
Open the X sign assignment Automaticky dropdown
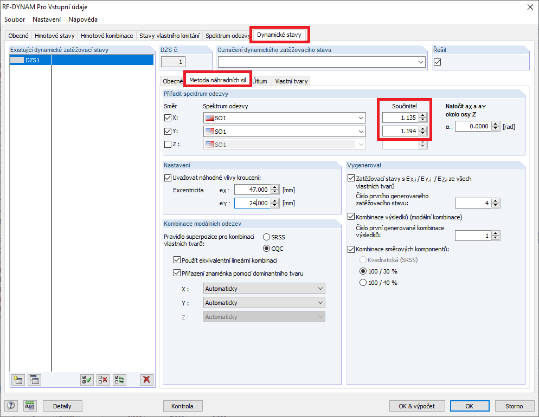point(264,289)
